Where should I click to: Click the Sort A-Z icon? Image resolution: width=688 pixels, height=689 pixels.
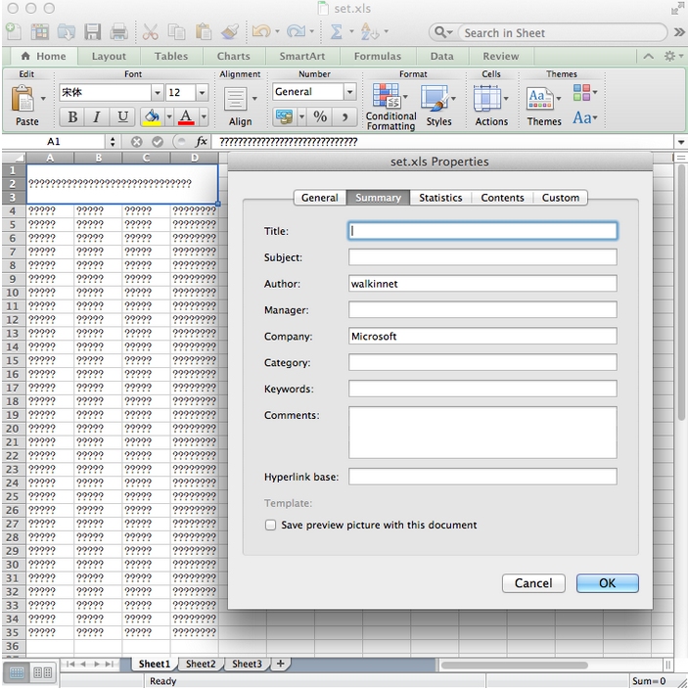pyautogui.click(x=370, y=31)
